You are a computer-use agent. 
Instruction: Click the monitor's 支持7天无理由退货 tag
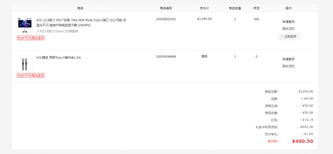click(31, 38)
